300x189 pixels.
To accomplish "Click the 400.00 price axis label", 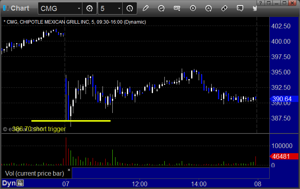I will (x=281, y=41).
